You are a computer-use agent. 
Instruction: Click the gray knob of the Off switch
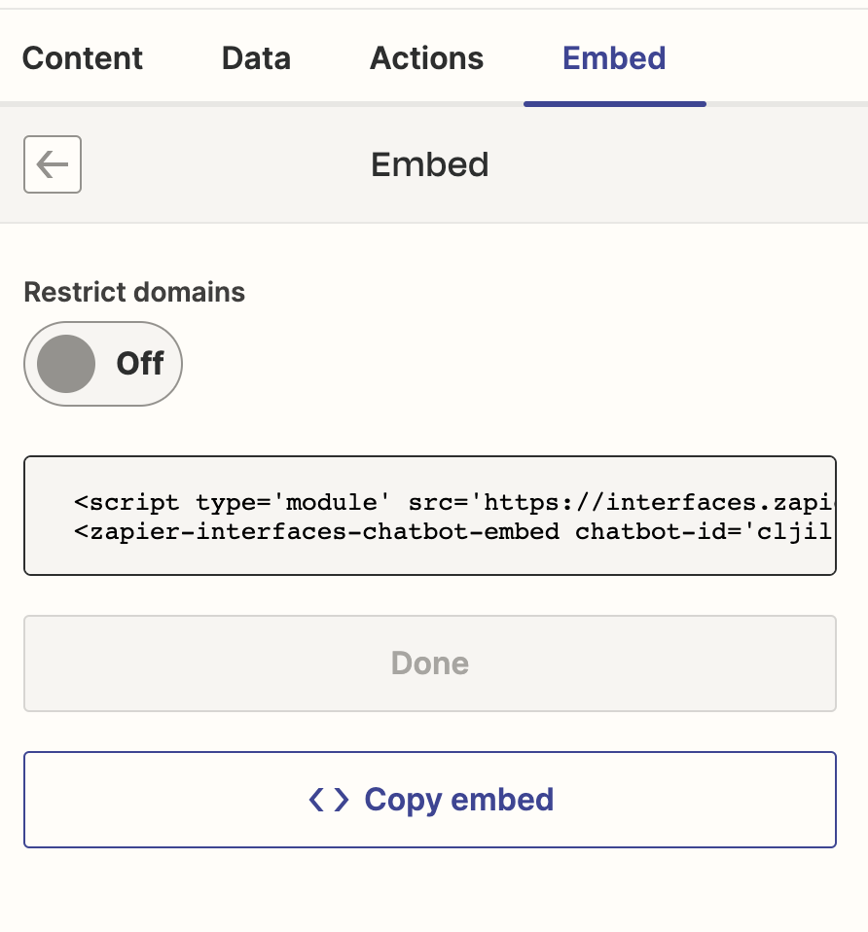[65, 363]
